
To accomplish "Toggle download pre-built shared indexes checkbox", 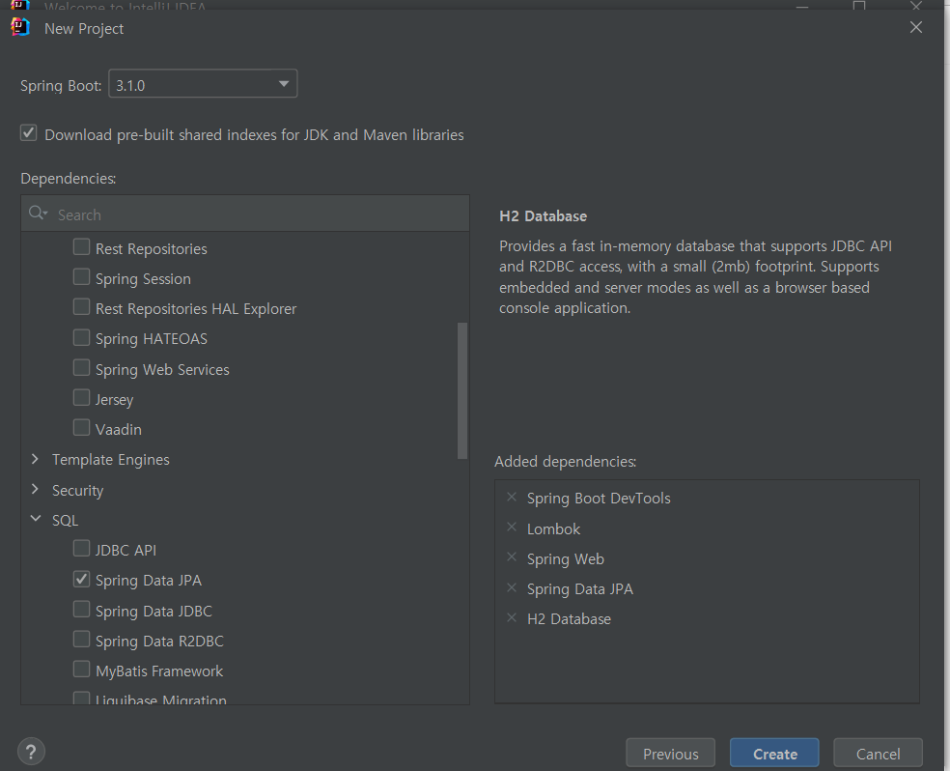I will pyautogui.click(x=28, y=133).
